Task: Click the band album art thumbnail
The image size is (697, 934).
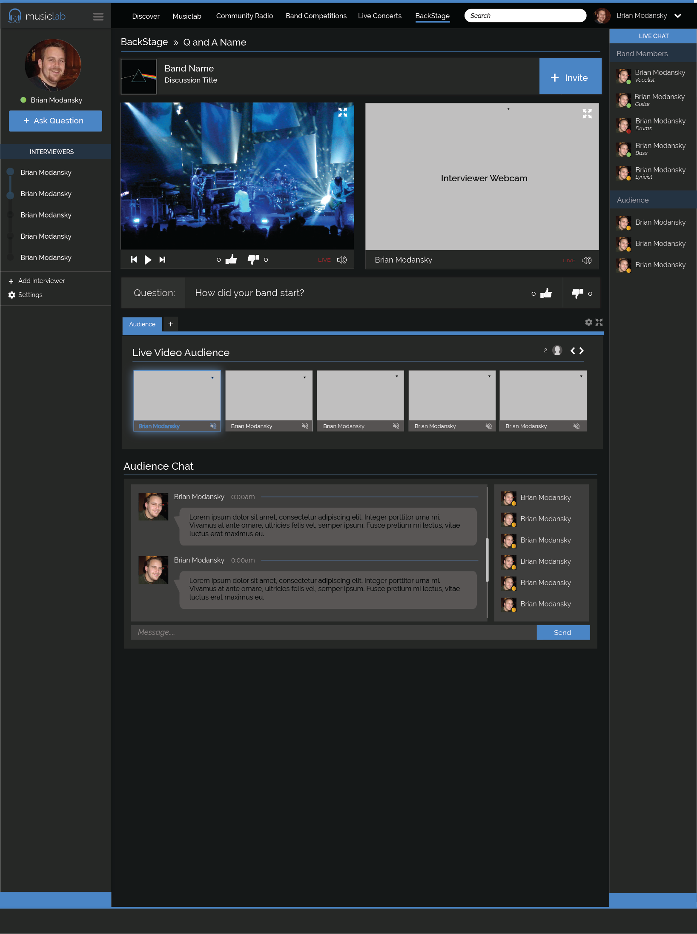Action: tap(139, 77)
